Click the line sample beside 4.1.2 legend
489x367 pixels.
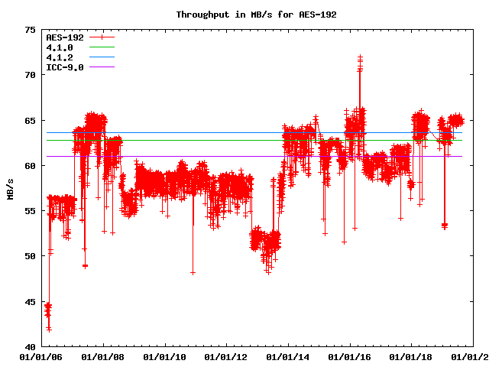101,57
